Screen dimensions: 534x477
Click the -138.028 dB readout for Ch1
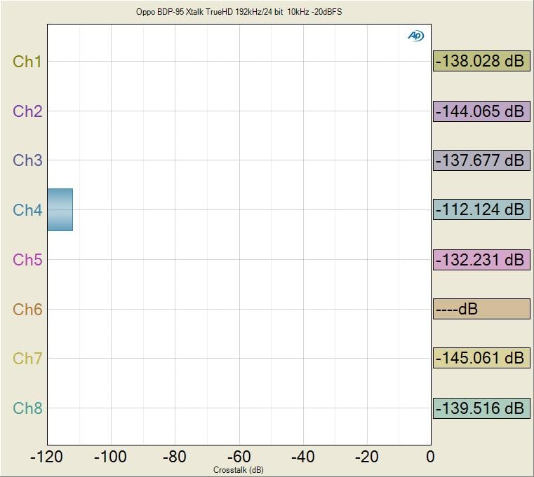pyautogui.click(x=481, y=62)
